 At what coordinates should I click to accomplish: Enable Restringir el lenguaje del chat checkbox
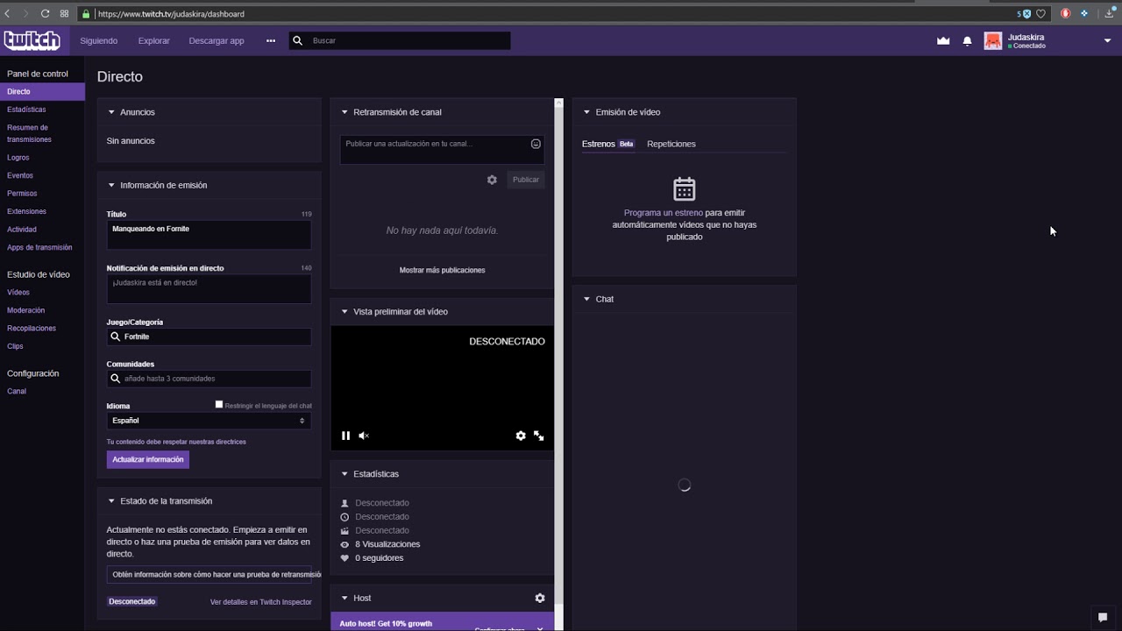(219, 405)
